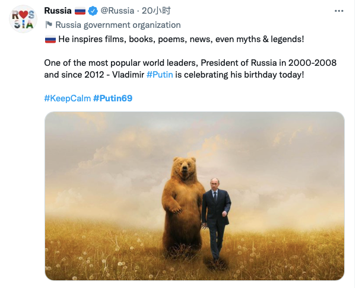Open the #Putin hashtag
Viewport: 359px width, 288px height.
point(160,75)
